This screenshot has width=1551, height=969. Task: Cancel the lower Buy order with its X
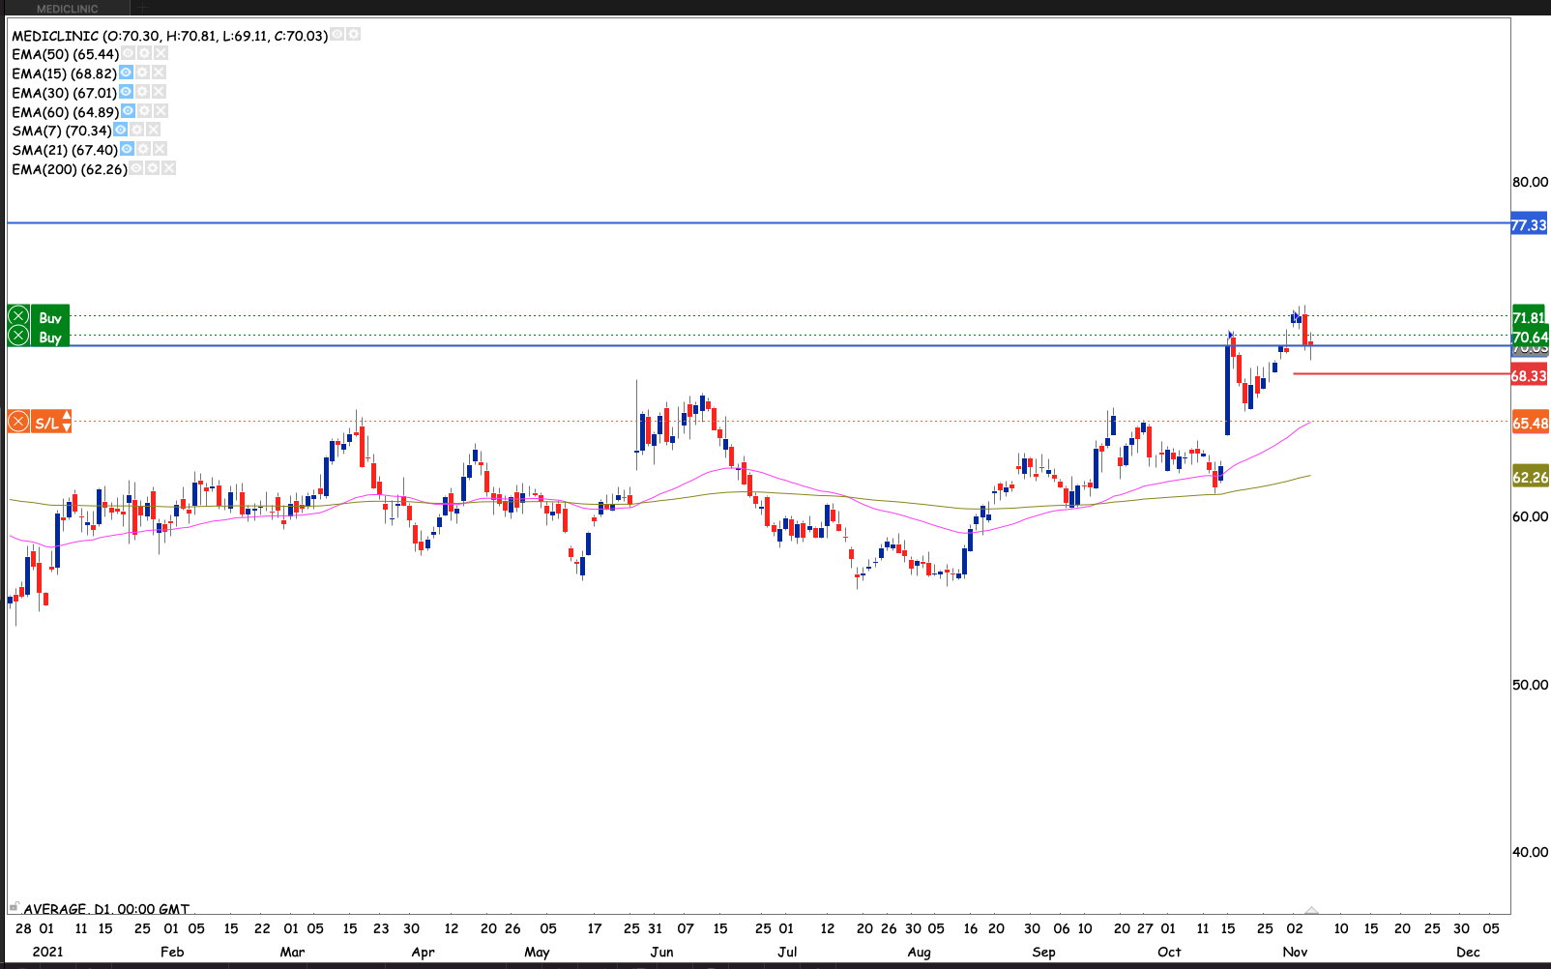(18, 337)
